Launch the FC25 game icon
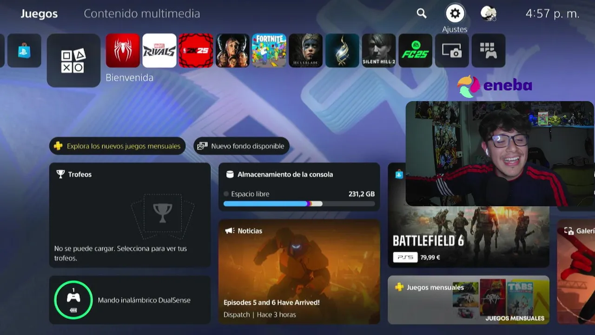The image size is (595, 335). pyautogui.click(x=415, y=51)
